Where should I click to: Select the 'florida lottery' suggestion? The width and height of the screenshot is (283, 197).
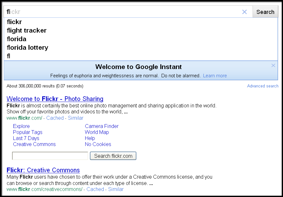coord(28,48)
